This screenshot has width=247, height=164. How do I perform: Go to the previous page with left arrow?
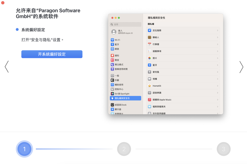7,67
